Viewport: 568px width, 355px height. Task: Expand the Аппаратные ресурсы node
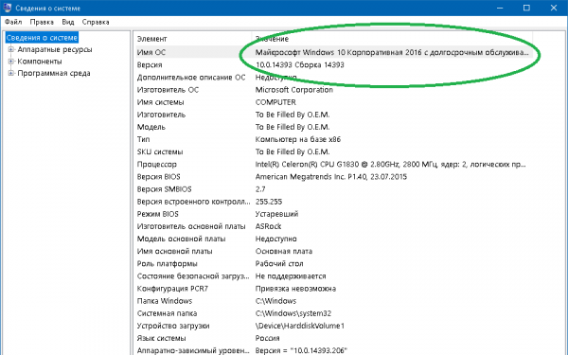coord(10,49)
